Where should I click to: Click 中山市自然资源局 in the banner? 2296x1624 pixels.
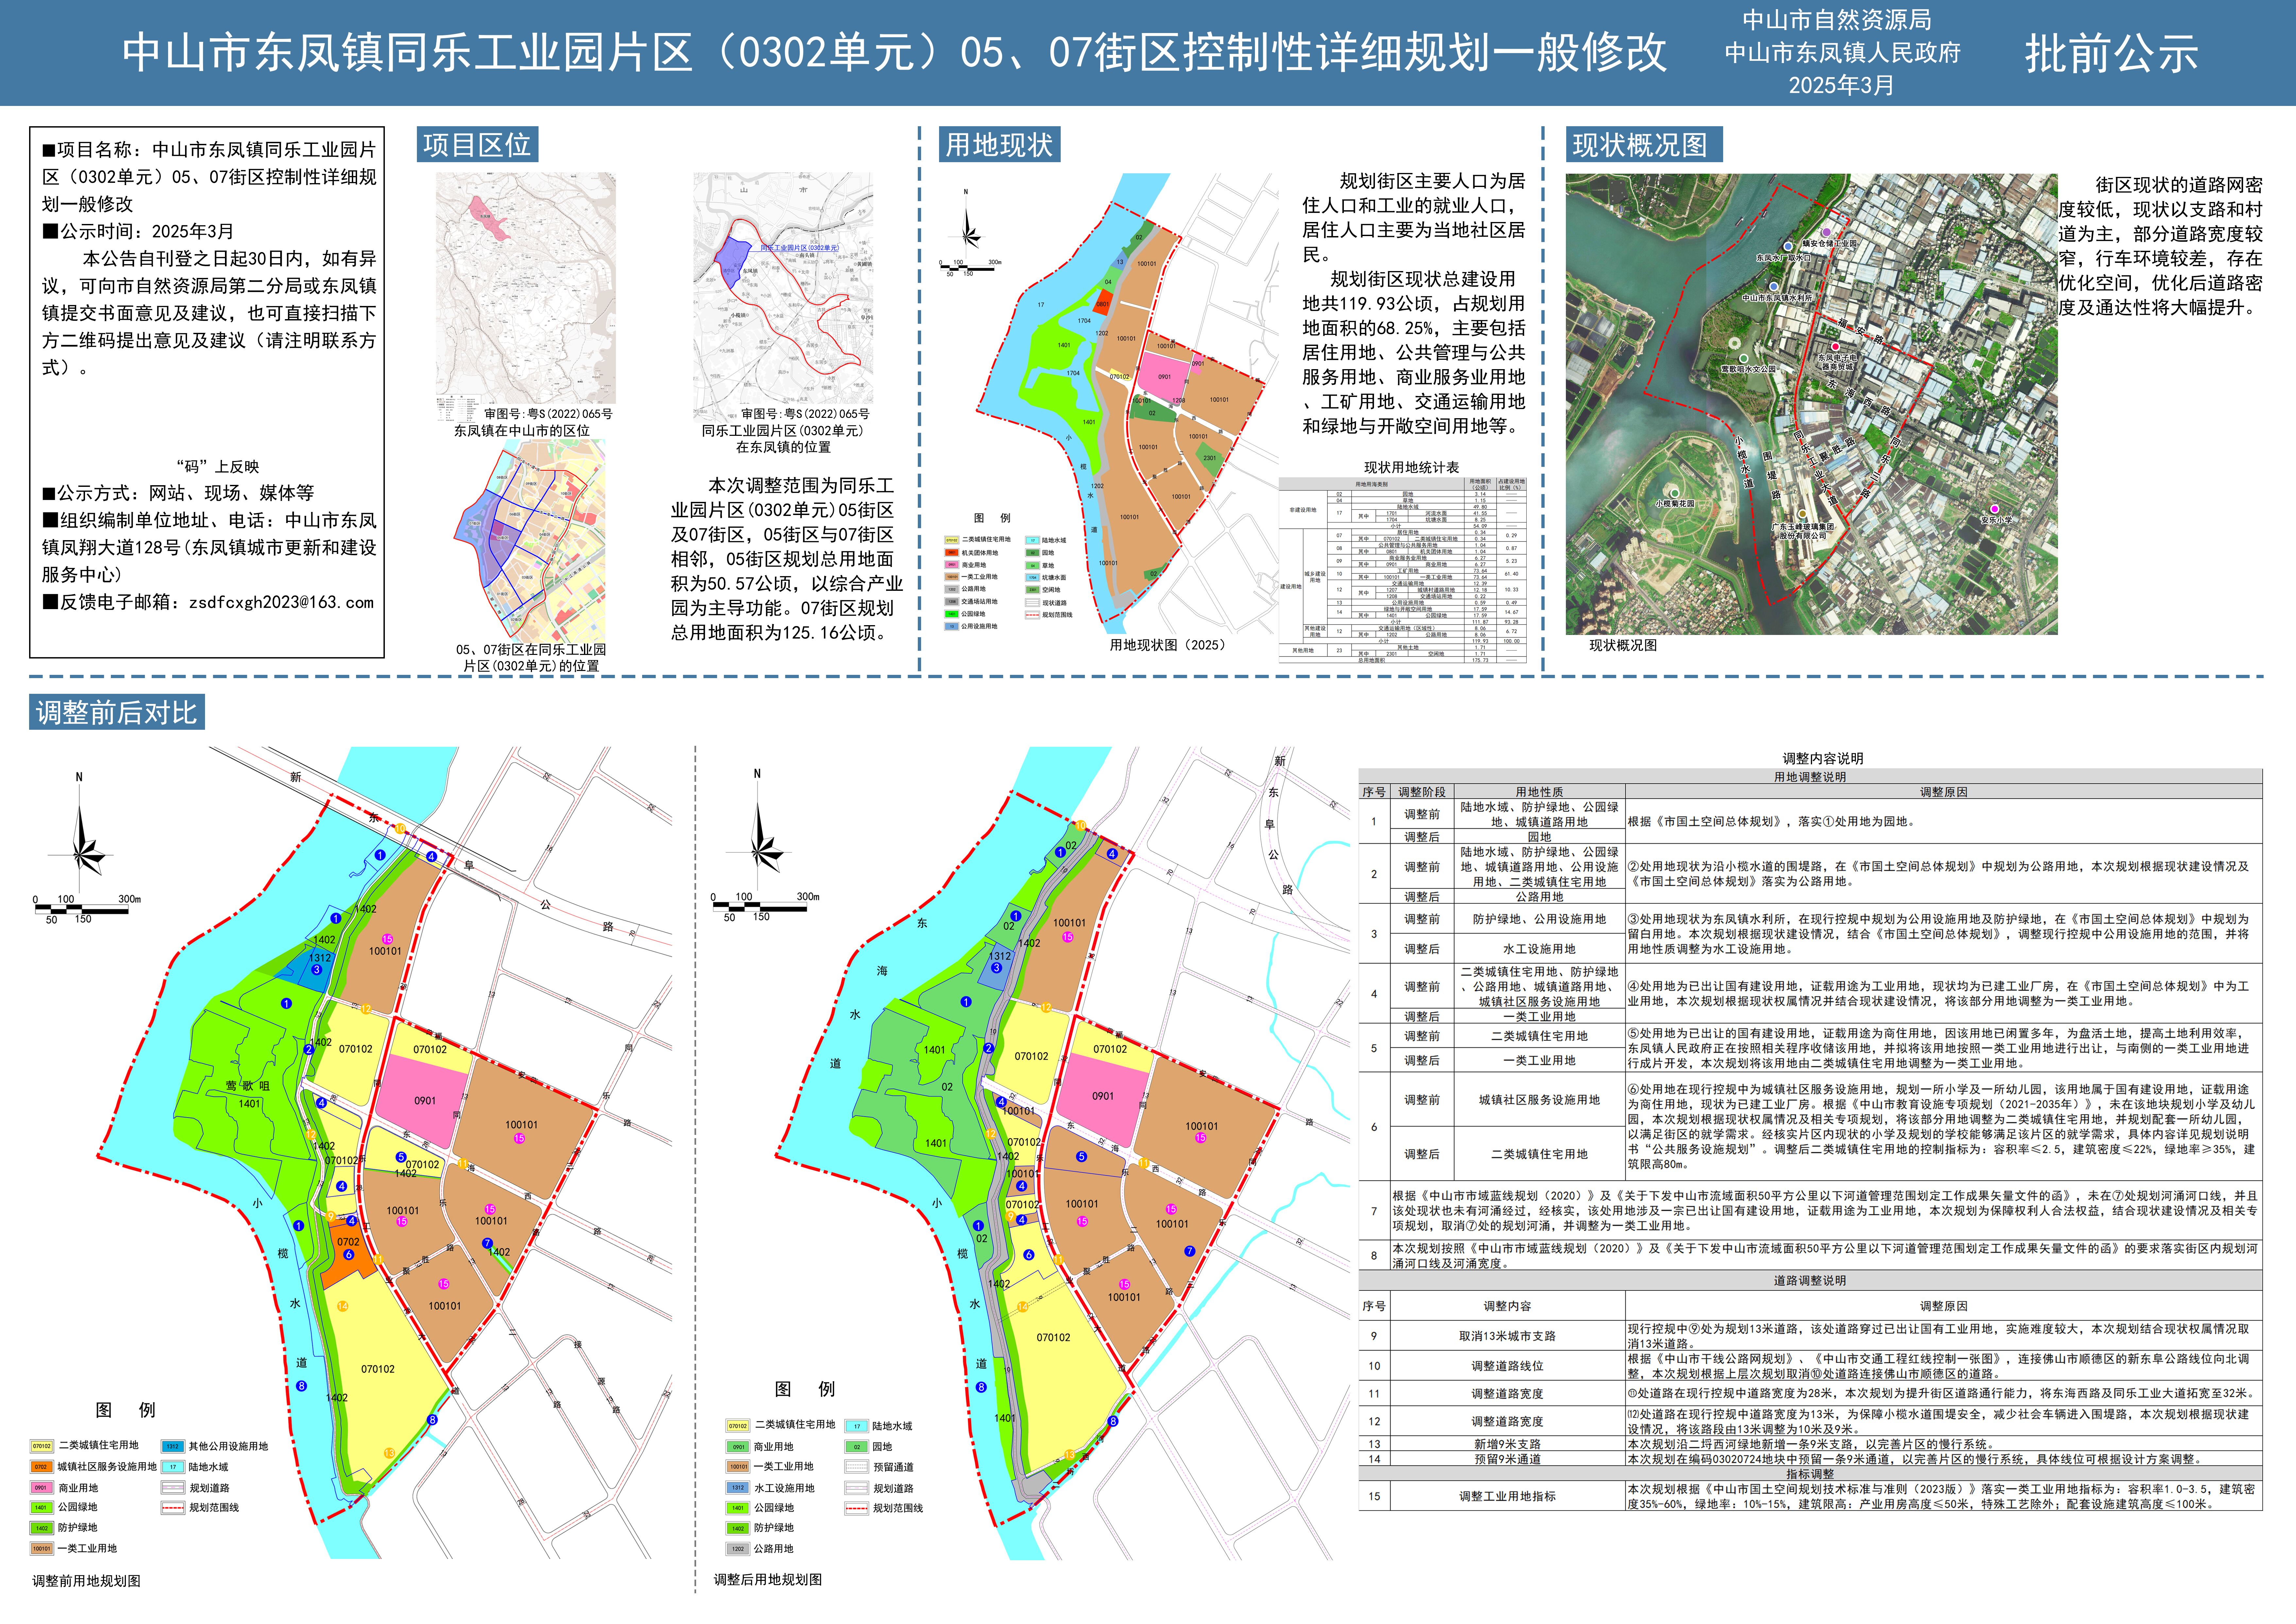click(x=1837, y=20)
